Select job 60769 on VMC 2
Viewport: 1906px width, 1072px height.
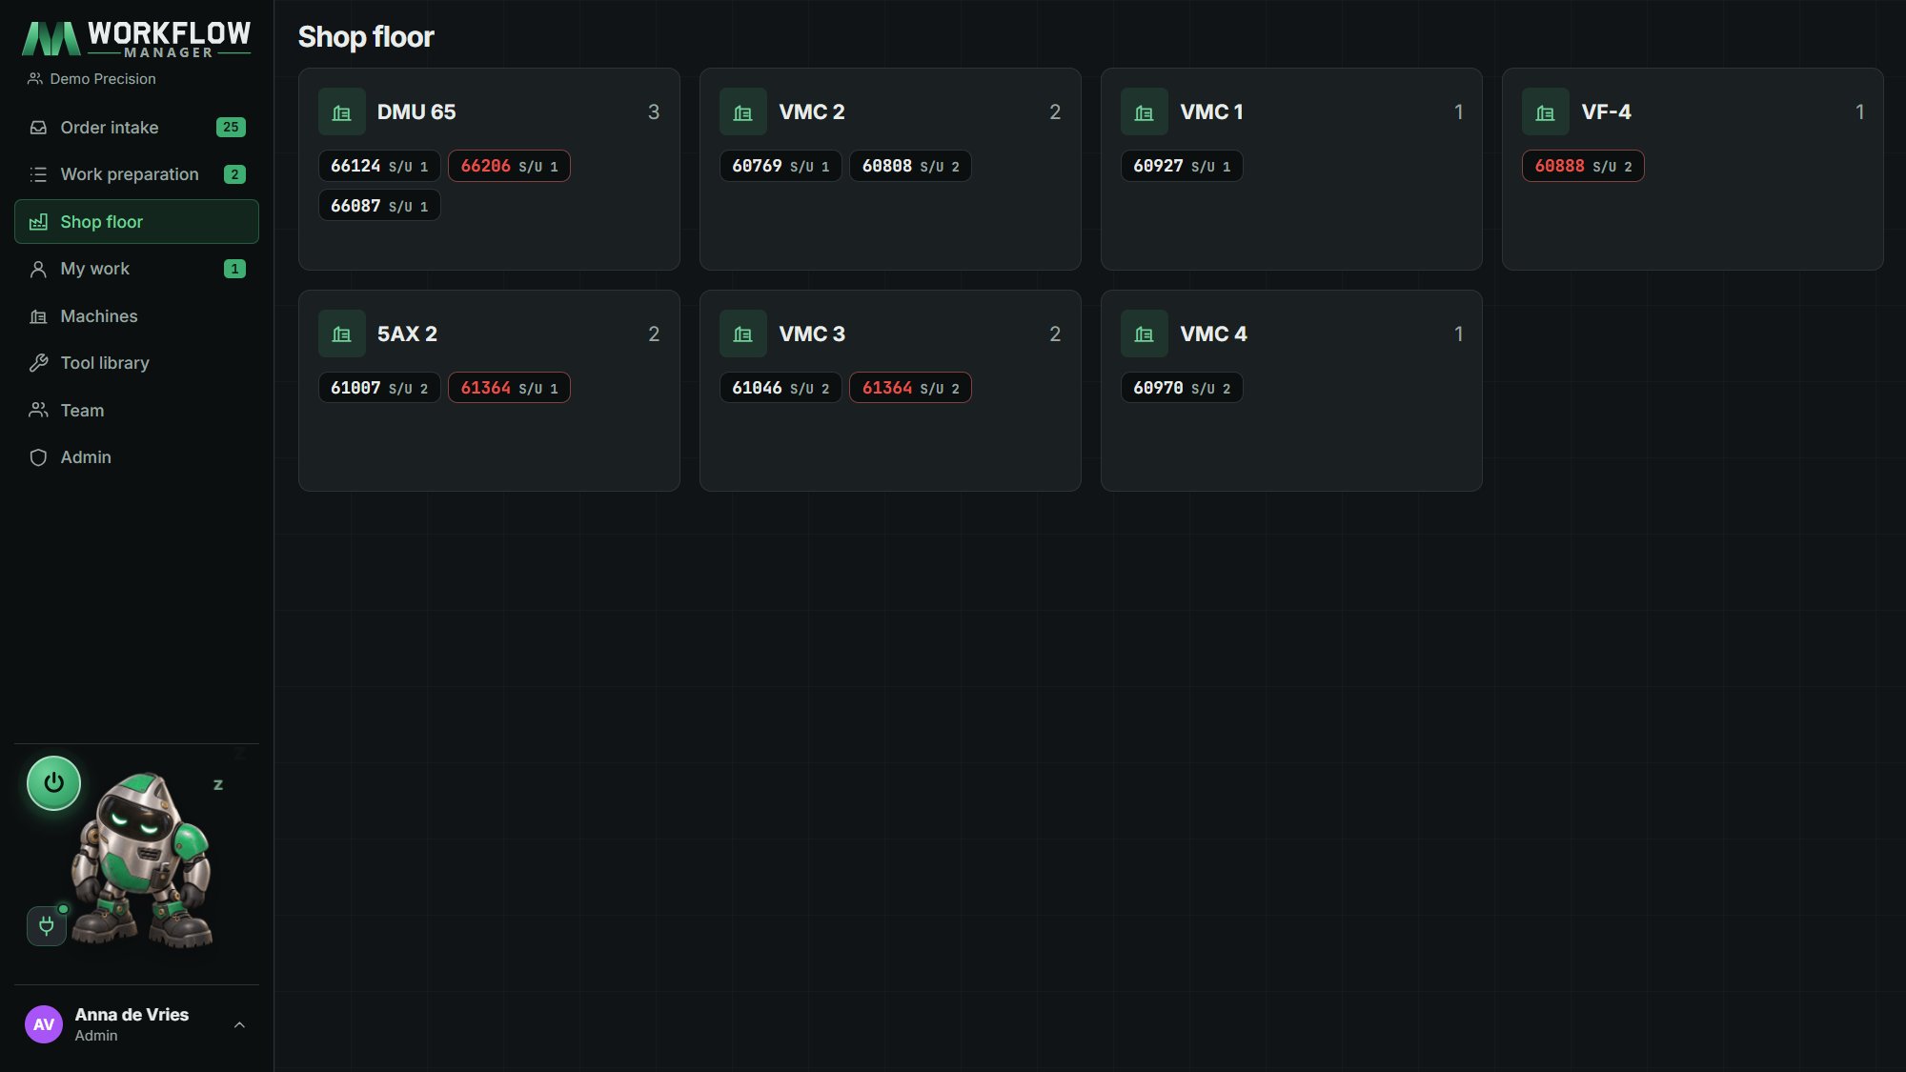(x=781, y=166)
